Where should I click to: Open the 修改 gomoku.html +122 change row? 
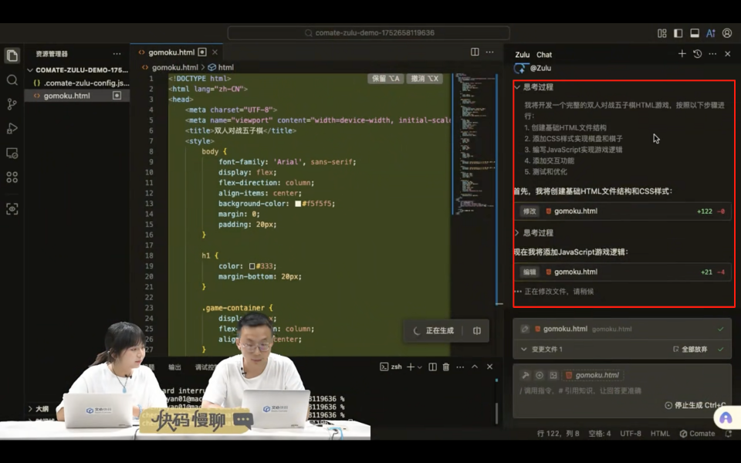[622, 211]
